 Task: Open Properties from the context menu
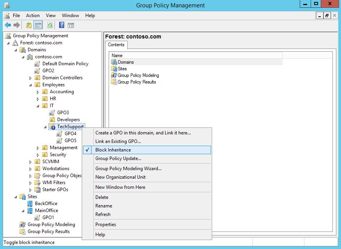click(147, 225)
